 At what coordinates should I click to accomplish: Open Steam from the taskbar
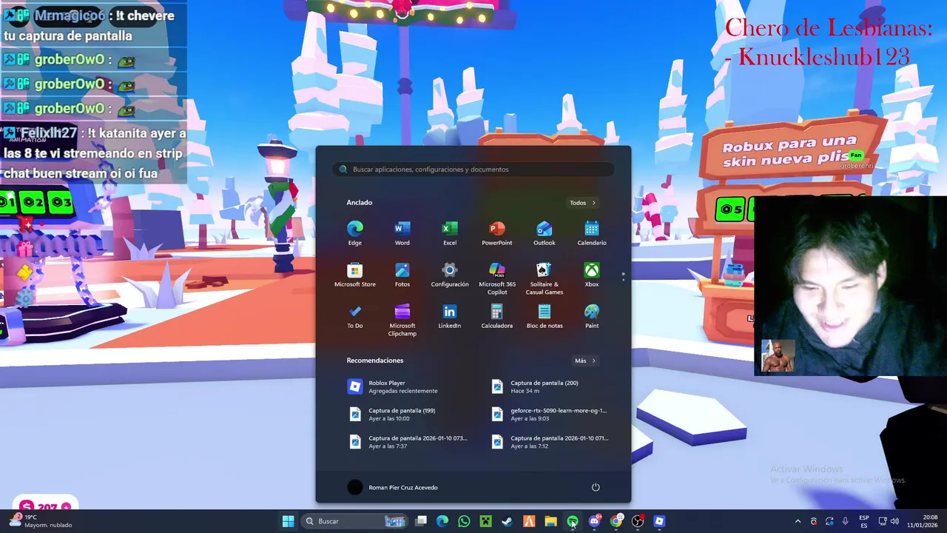[x=507, y=521]
